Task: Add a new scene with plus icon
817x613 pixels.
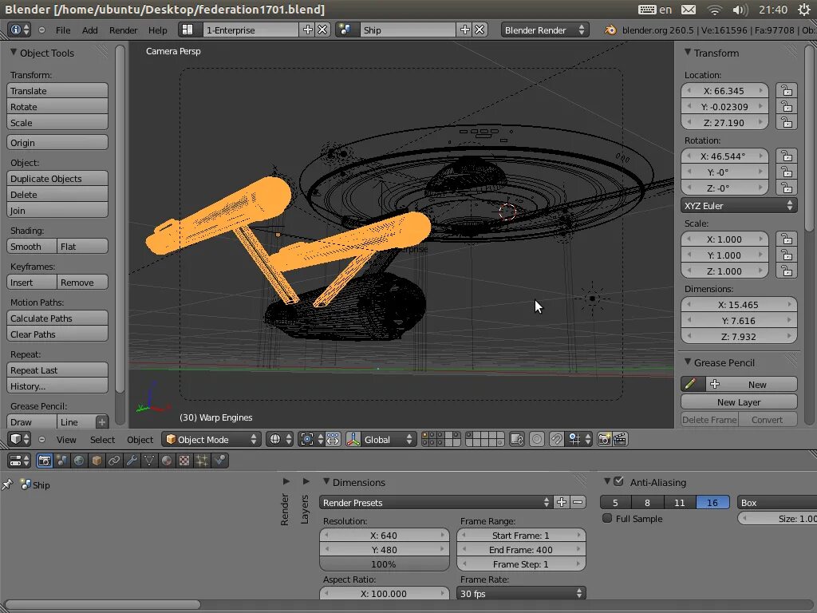Action: click(x=465, y=30)
